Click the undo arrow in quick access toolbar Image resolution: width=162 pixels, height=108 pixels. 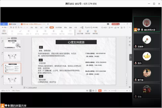click(21, 28)
